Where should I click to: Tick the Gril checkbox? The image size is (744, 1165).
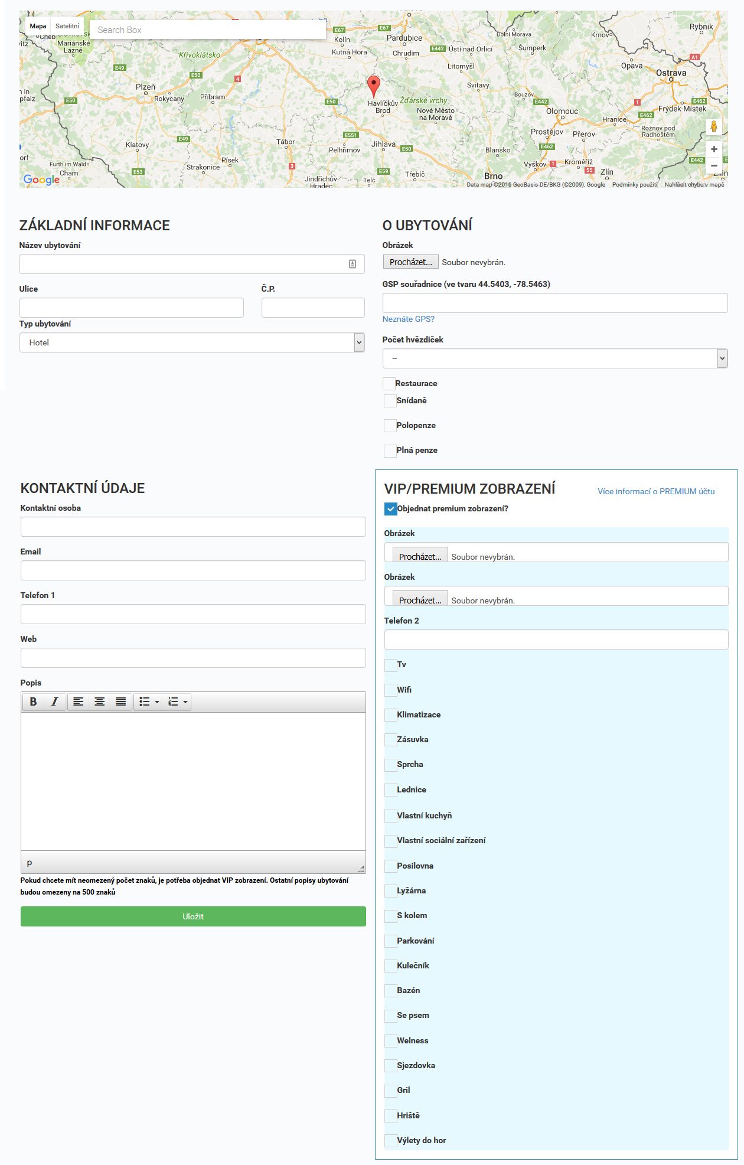click(390, 1091)
